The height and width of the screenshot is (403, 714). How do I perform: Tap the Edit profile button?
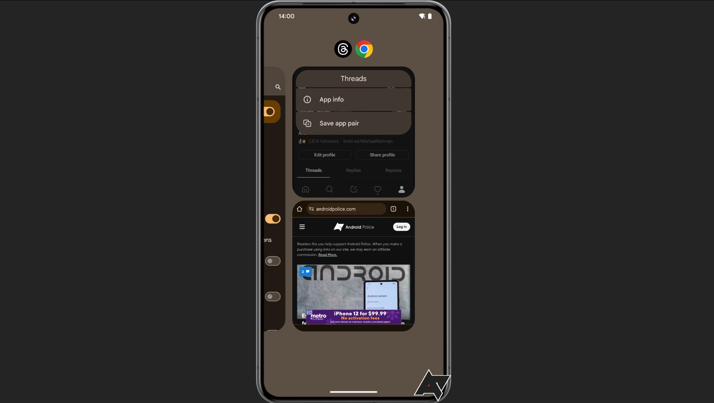pyautogui.click(x=325, y=155)
